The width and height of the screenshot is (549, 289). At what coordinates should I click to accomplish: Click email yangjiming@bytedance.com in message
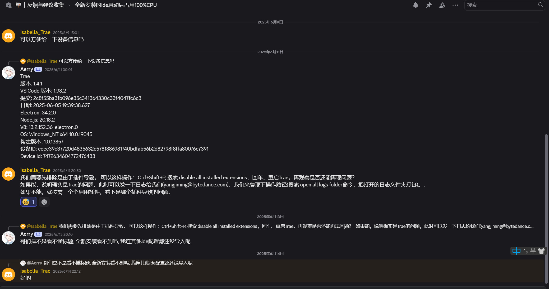pos(196,185)
